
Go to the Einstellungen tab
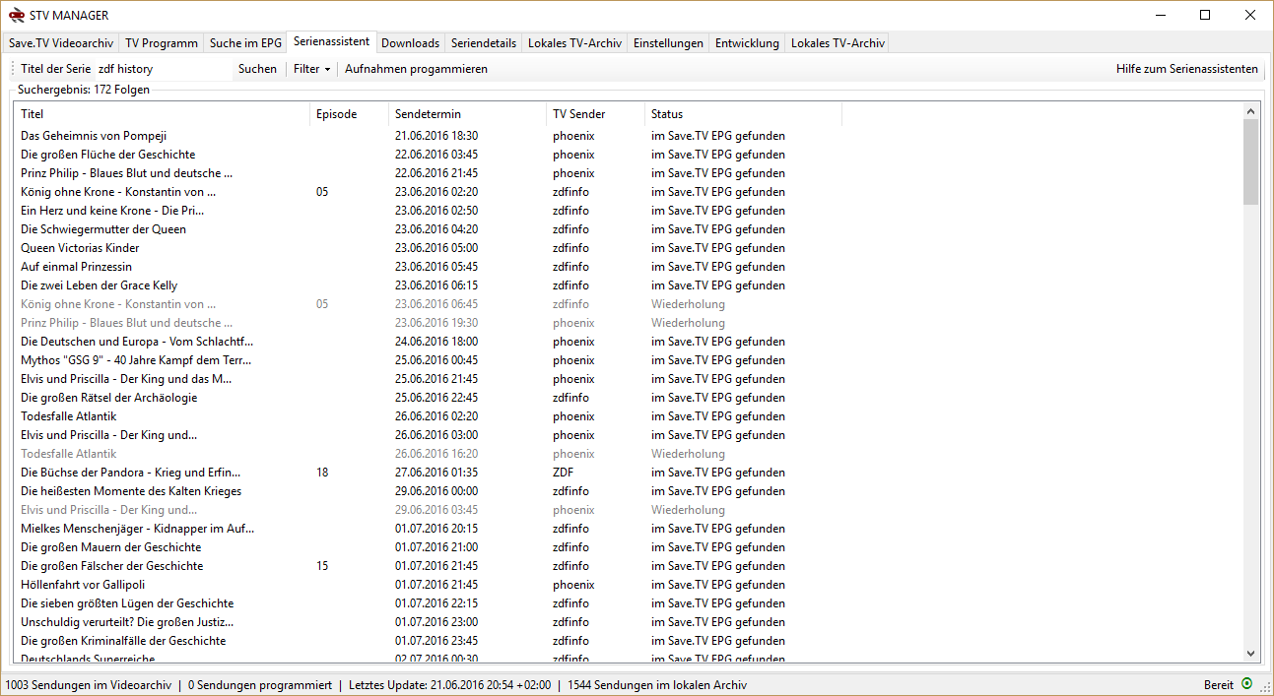(668, 43)
